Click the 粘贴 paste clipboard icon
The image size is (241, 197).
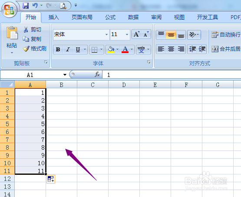pos(12,33)
